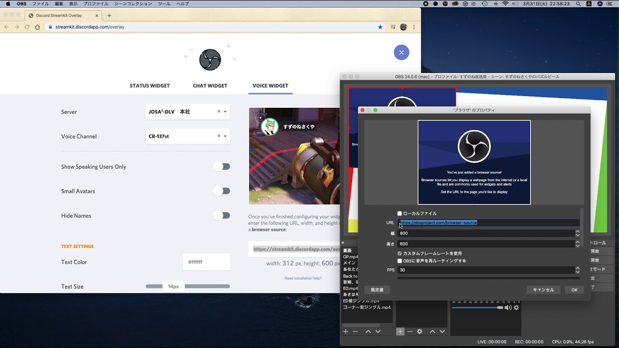Select コーナー前ジングル.mp4 in scene list
The image size is (619, 348).
tap(367, 307)
